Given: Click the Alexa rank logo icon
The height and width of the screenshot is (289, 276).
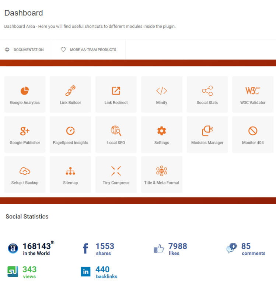Looking at the screenshot, I should pyautogui.click(x=13, y=248).
